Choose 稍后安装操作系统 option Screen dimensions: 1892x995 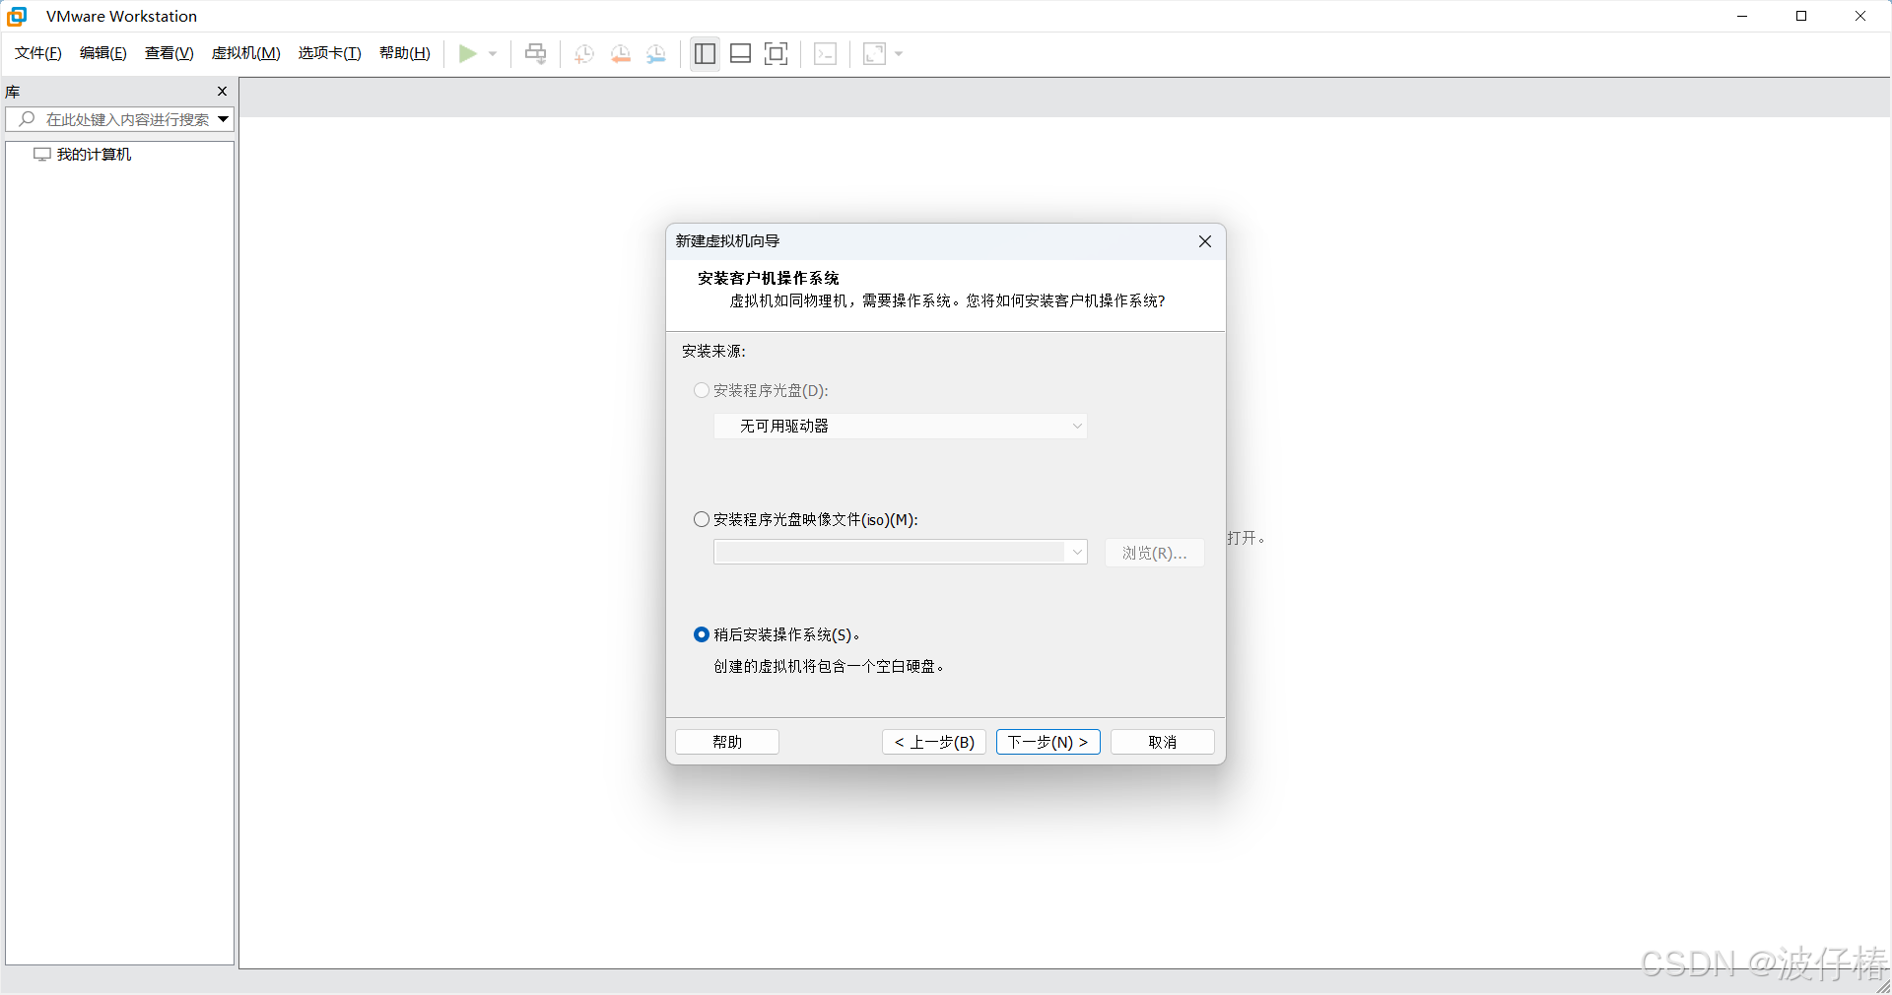click(x=701, y=634)
